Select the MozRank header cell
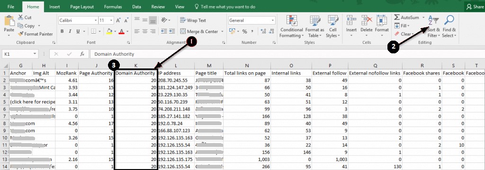 (x=67, y=73)
